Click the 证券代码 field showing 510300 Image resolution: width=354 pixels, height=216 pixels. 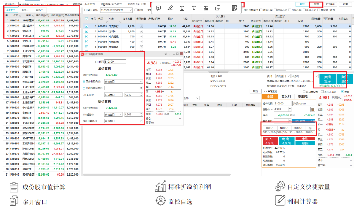283,104
